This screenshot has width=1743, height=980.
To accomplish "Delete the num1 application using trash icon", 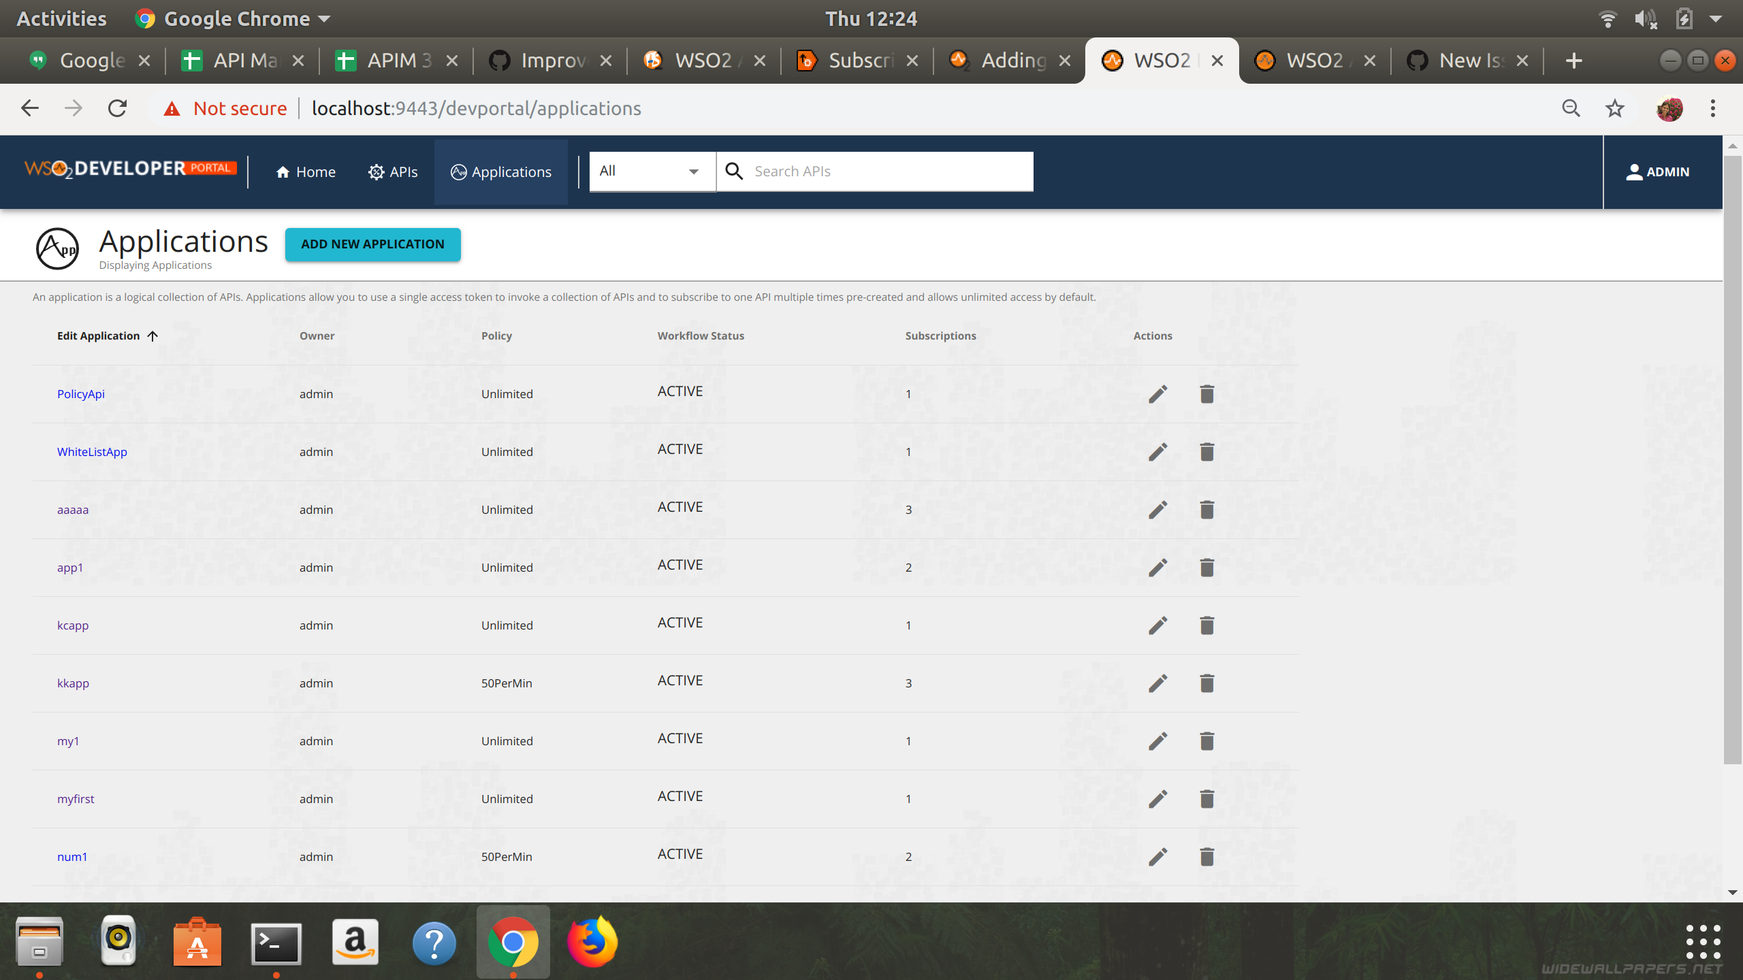I will [1206, 857].
